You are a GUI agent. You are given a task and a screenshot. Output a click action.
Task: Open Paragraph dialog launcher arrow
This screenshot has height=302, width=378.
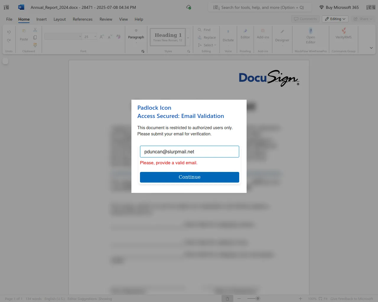[x=143, y=51]
